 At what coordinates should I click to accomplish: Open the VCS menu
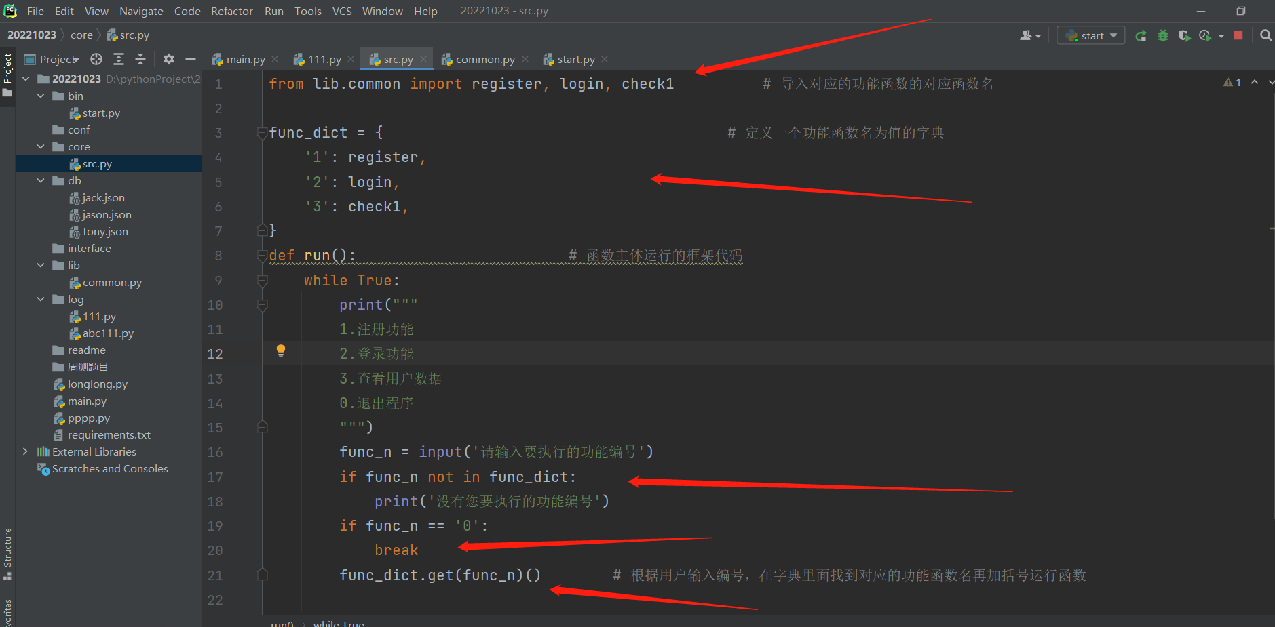342,11
